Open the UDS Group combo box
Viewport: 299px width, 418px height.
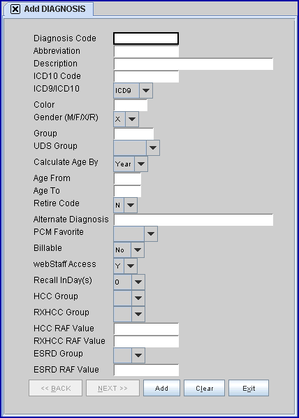(x=153, y=147)
